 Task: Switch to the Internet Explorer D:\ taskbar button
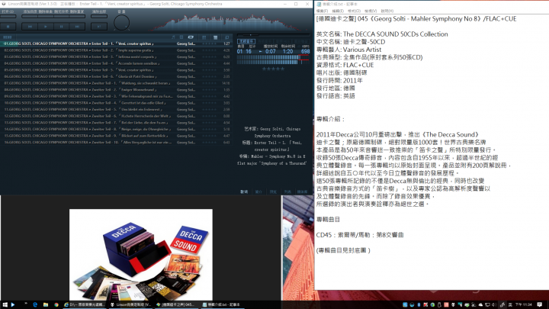84,304
